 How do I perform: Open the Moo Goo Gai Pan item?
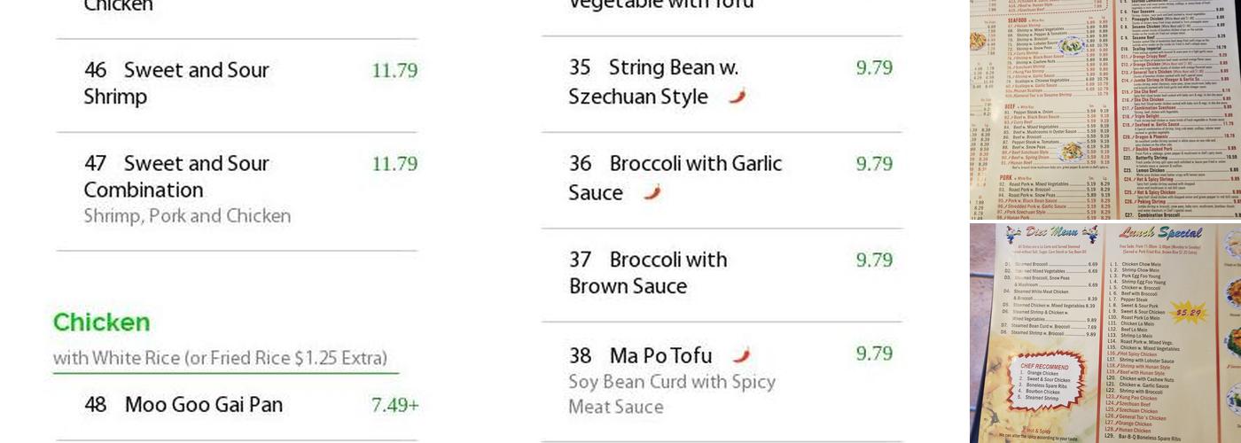pyautogui.click(x=203, y=405)
